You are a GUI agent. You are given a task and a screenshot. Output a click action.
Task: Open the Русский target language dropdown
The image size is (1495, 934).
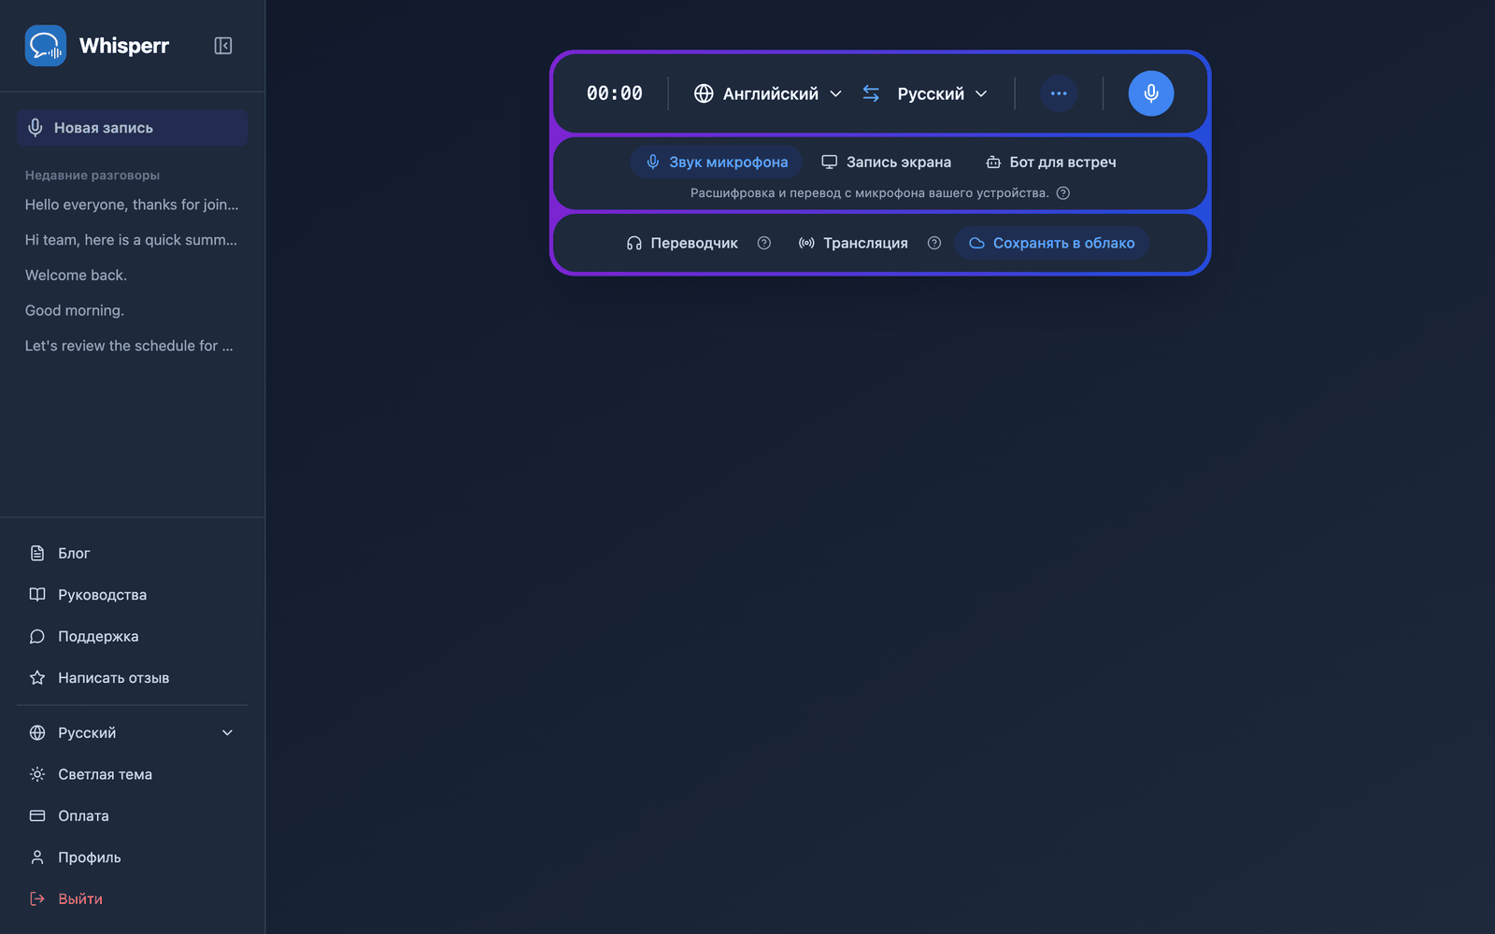tap(942, 93)
